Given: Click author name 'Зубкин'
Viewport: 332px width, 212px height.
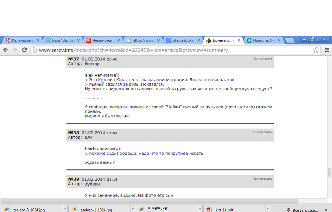Looking at the screenshot, I should tap(92, 184).
